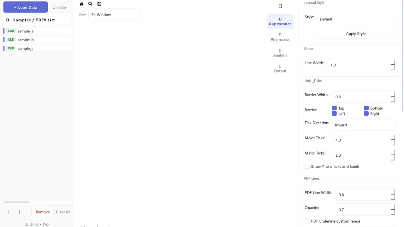Image resolution: width=404 pixels, height=227 pixels.
Task: Move selected sample down with arrow
Action: click(19, 212)
